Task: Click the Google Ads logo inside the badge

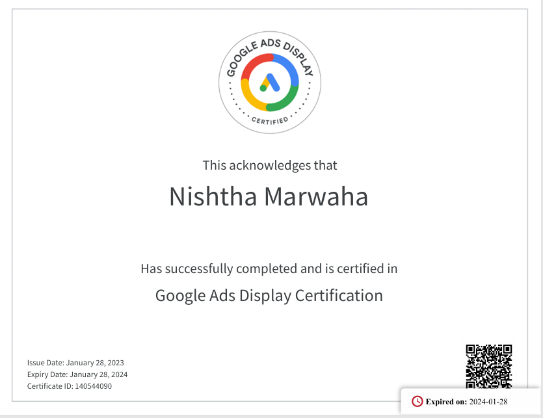Action: [x=270, y=83]
